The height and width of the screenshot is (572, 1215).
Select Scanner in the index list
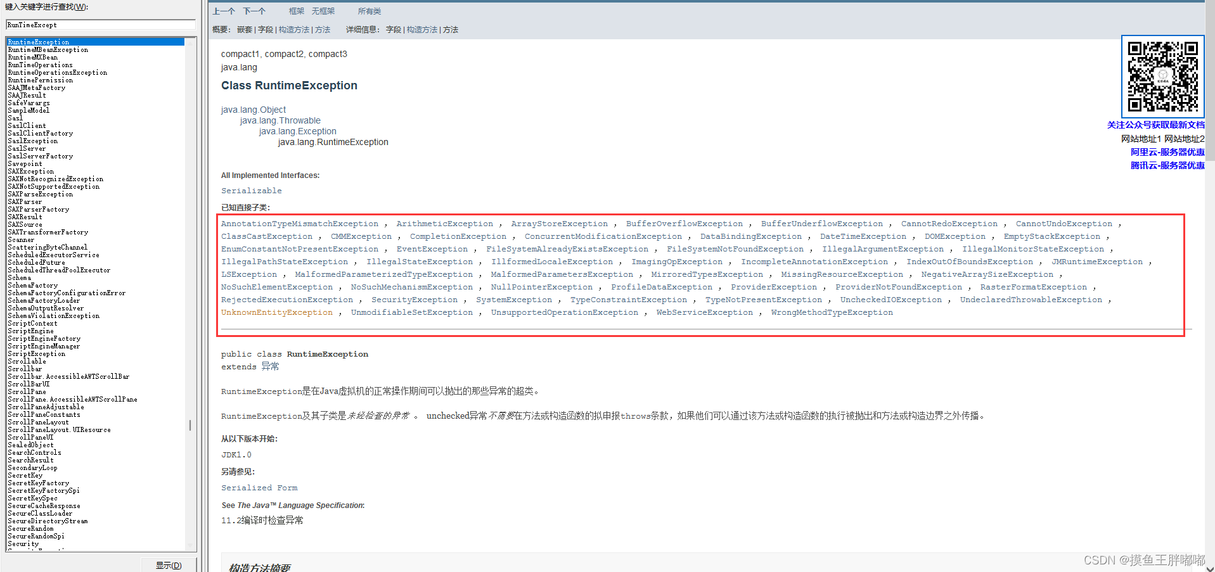[21, 239]
